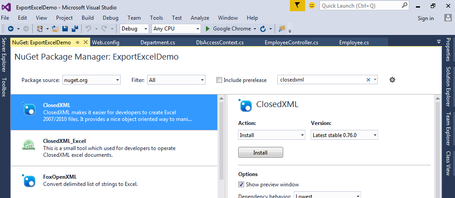Viewport: 455px width, 198px height.
Task: Open the Filter All dropdown
Action: 176,80
